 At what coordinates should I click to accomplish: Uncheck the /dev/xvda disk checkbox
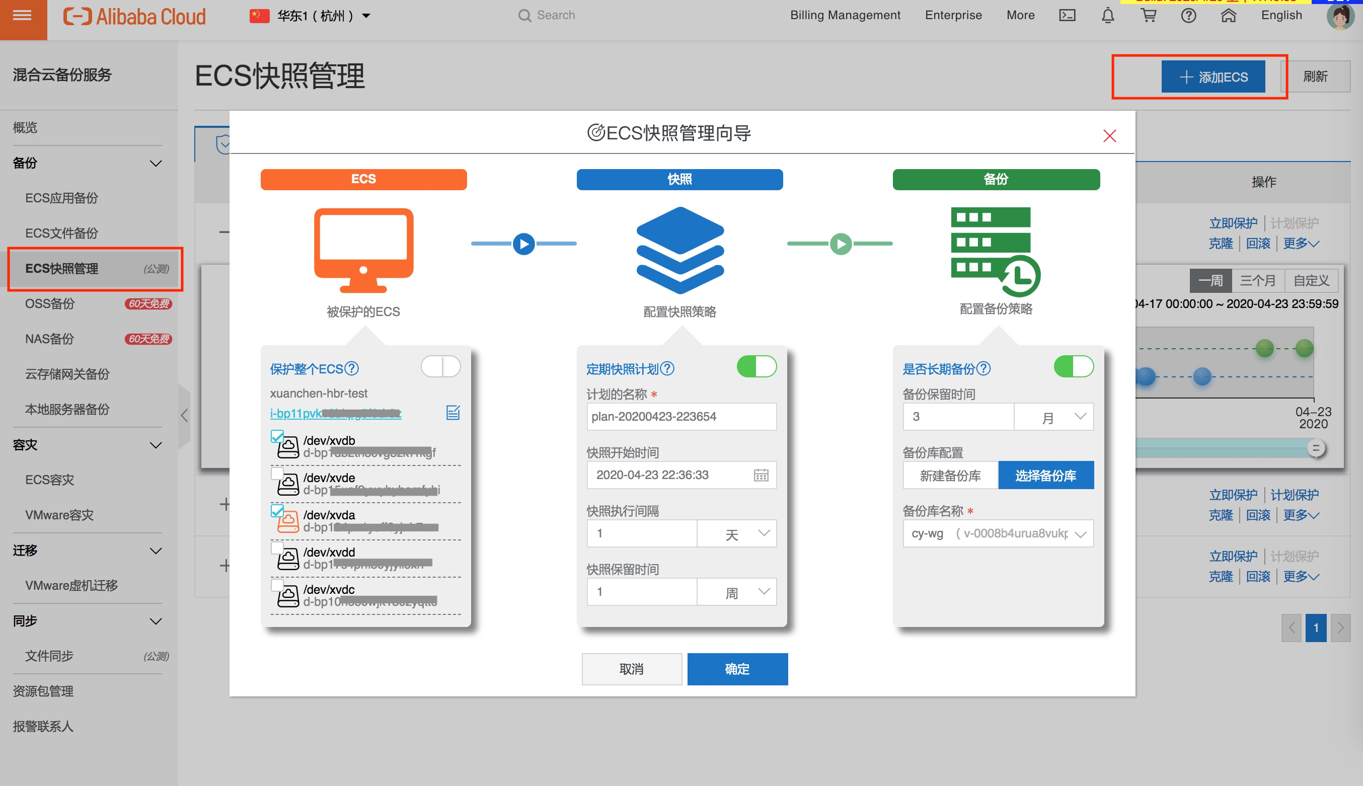point(277,510)
